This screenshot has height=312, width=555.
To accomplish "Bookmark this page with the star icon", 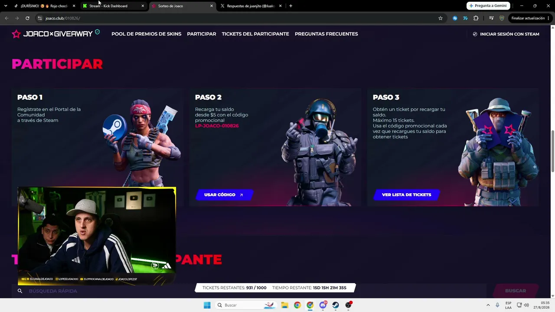I will (441, 18).
